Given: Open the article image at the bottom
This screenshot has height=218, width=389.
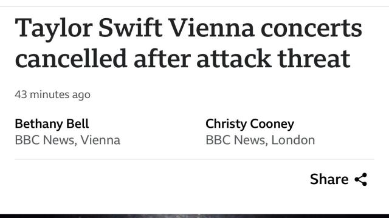Looking at the screenshot, I should click(x=194, y=216).
